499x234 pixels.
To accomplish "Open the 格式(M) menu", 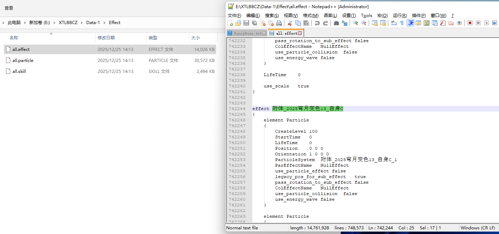I will pos(311,16).
